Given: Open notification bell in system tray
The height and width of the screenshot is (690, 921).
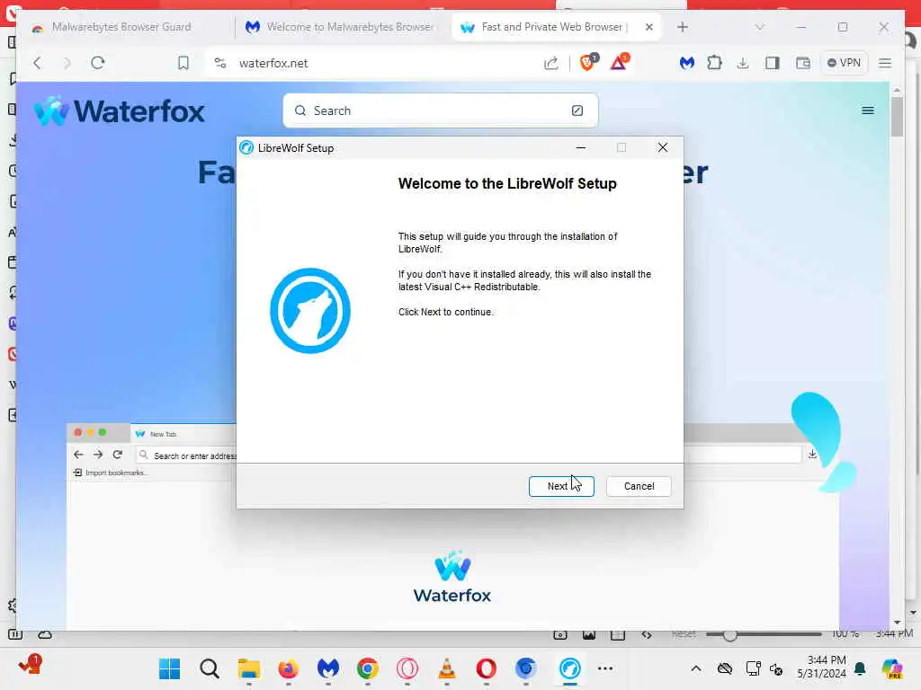Looking at the screenshot, I should pos(860,668).
